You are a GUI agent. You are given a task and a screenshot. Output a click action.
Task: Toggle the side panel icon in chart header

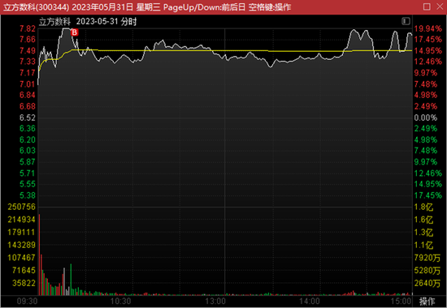click(406, 21)
